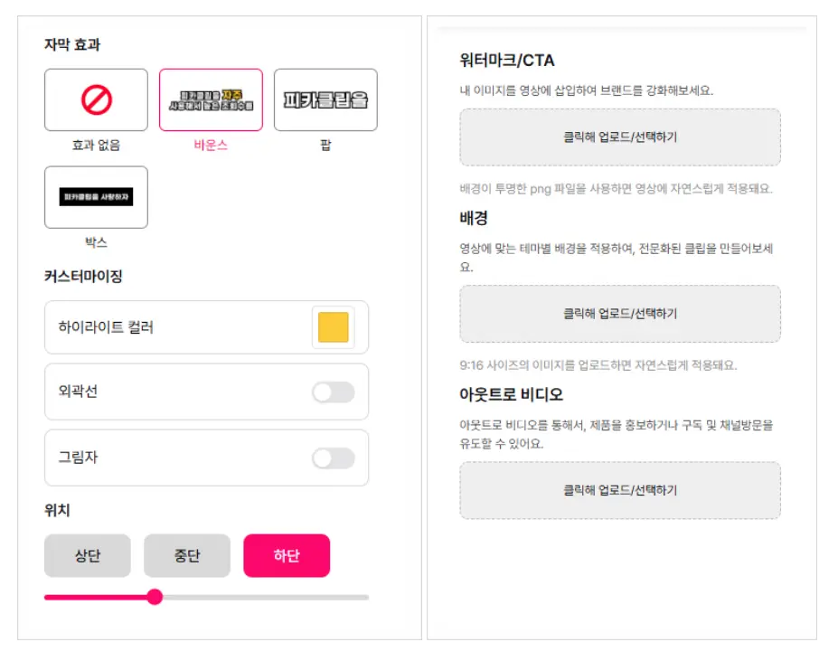Upload a 워터마크/CTA image file

pos(619,137)
